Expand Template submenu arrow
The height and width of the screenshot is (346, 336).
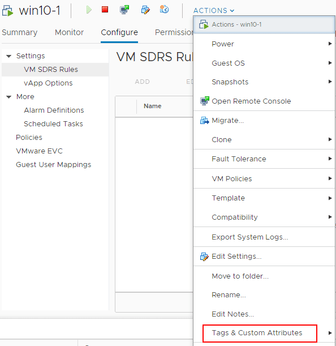pos(330,198)
